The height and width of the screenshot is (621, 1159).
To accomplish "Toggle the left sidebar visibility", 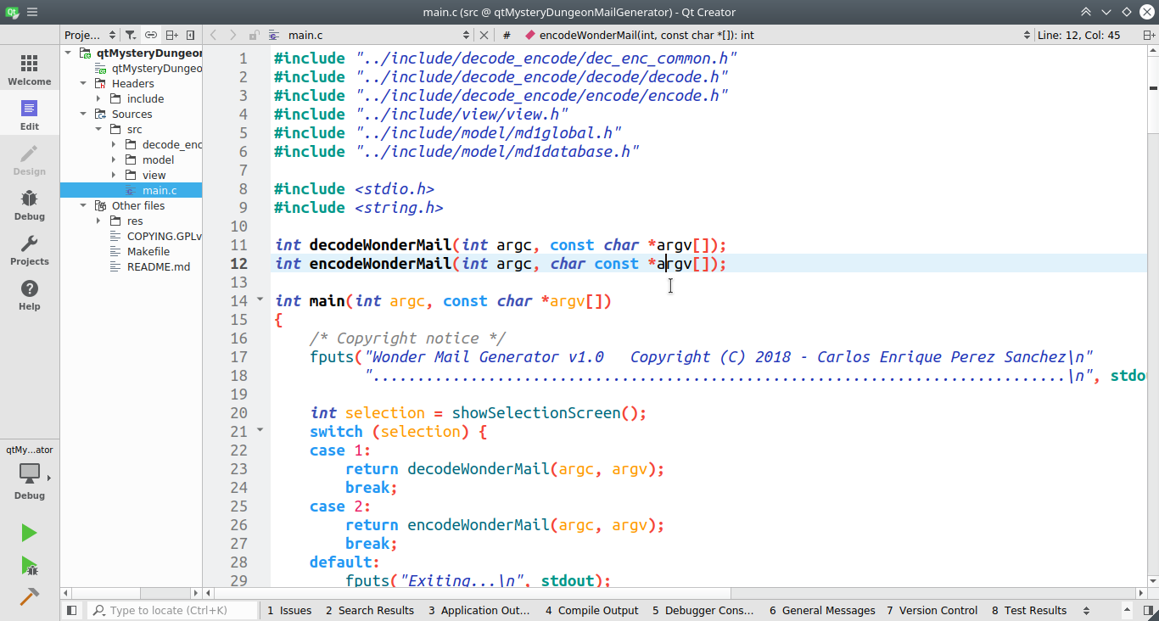I will pos(72,610).
